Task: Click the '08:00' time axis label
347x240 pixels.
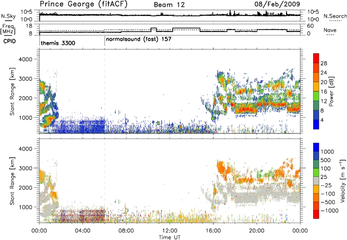Action: [126, 231]
